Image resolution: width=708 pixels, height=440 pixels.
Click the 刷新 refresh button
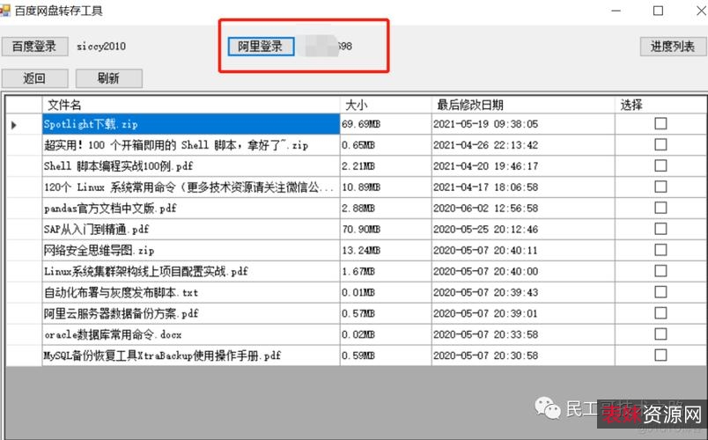(109, 78)
